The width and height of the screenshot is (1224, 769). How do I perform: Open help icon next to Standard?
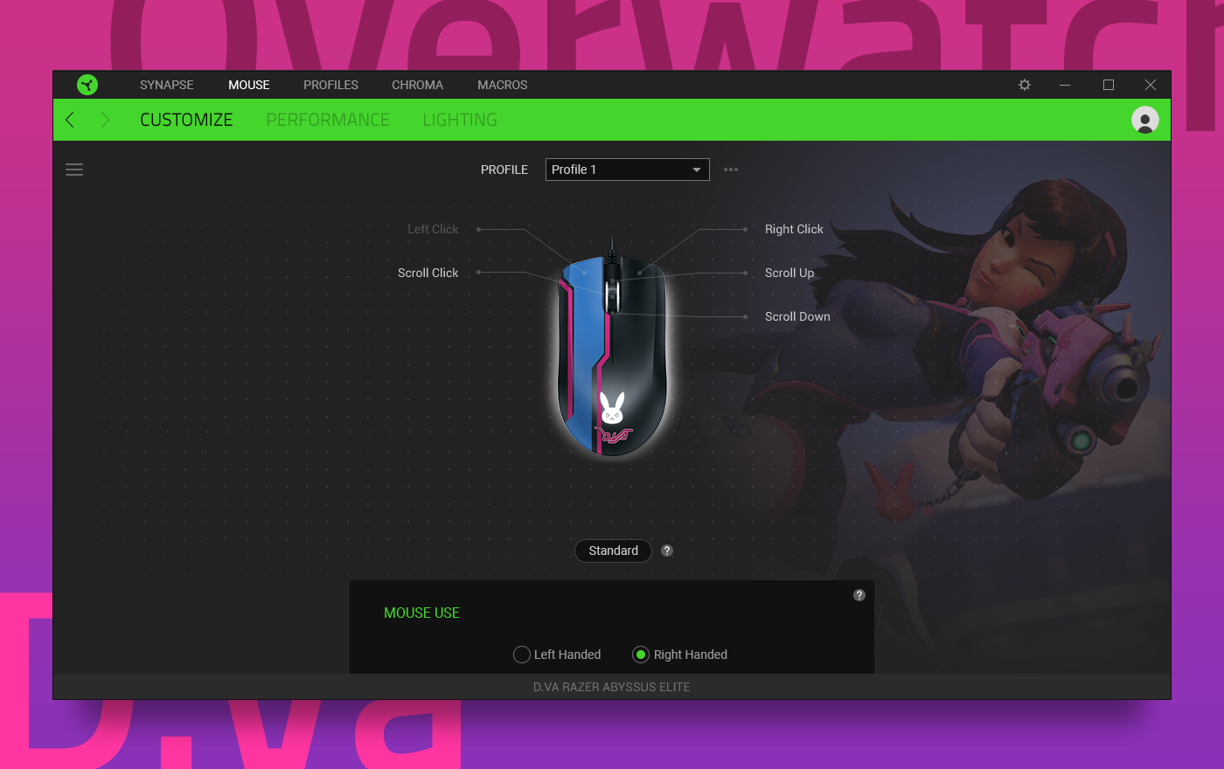coord(667,551)
